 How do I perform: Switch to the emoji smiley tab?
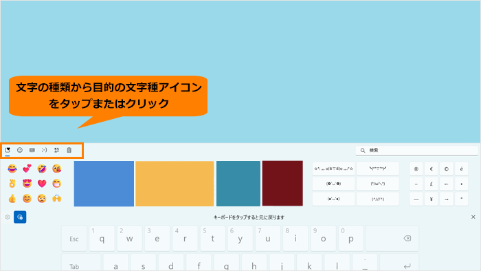[20, 150]
